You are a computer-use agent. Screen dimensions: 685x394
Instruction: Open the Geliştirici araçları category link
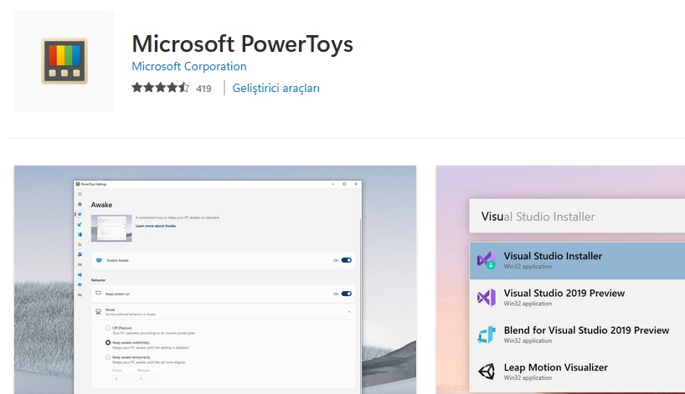click(x=276, y=88)
